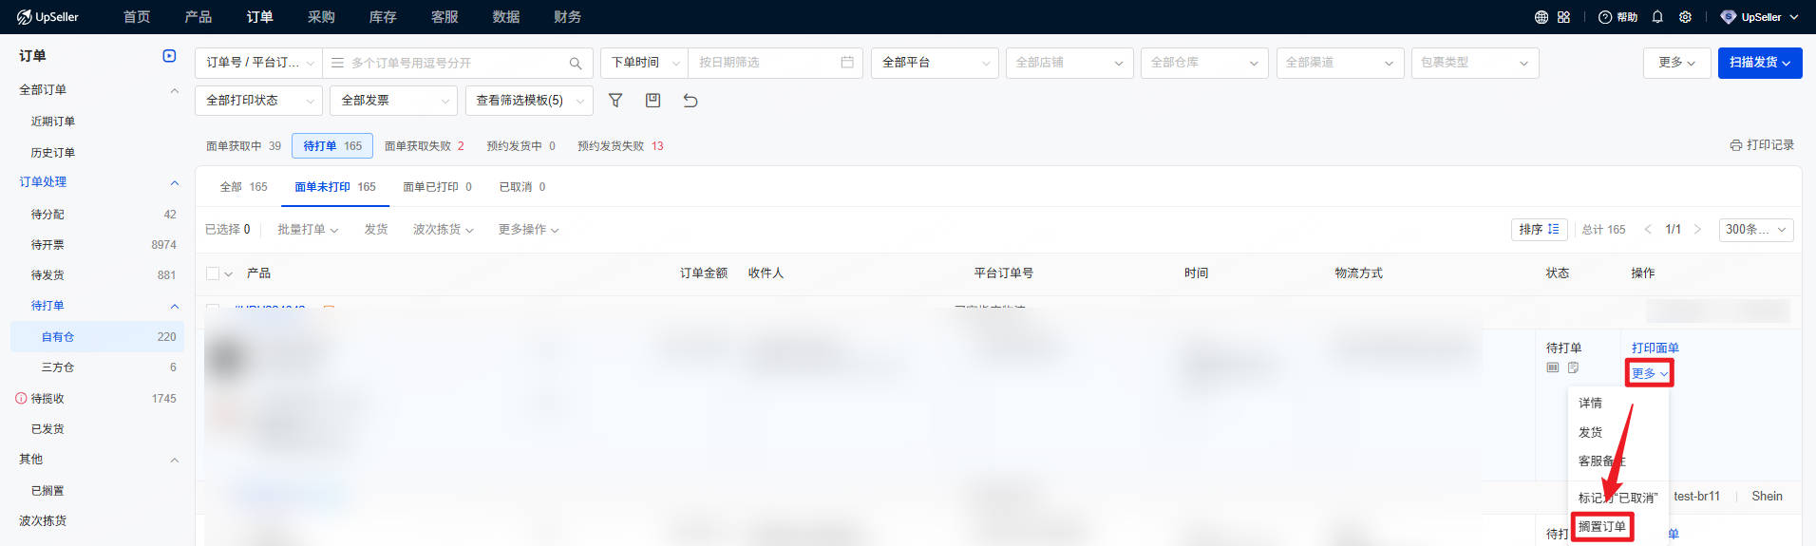Screen dimensions: 1816x546
Task: Collapse the 订单处理 sidebar section
Action: [x=174, y=182]
